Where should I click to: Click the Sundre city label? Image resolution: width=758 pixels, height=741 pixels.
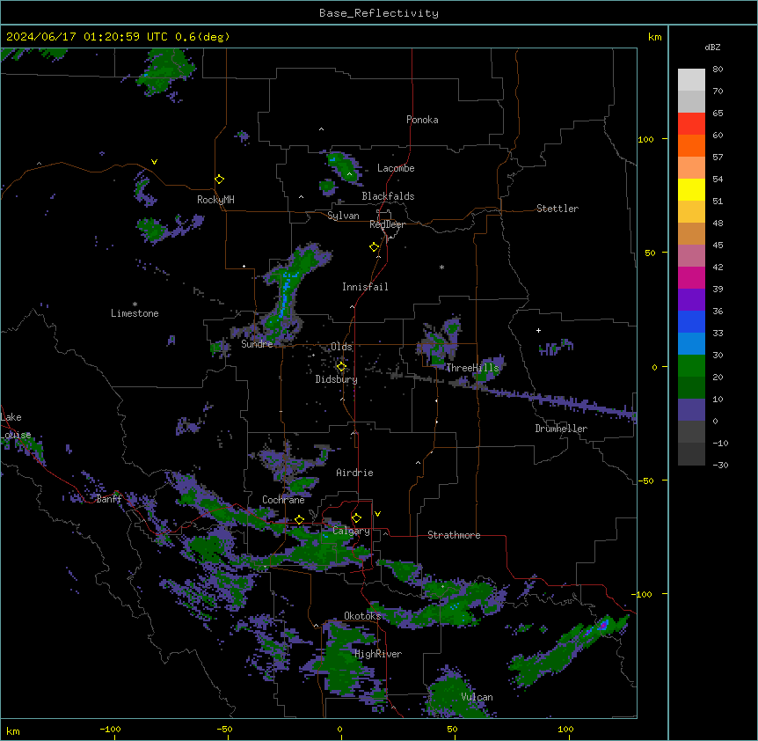257,344
